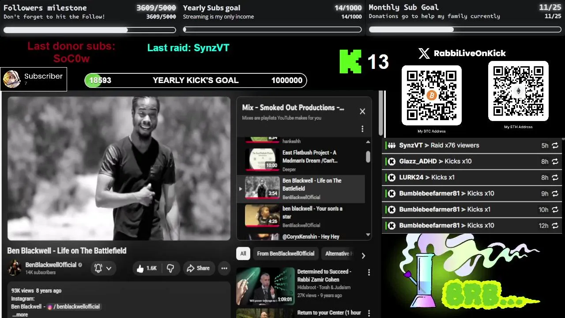Screen dimensions: 565x318
Task: Select Ben Blackwell - Life on The Battlefield playlist row
Action: pyautogui.click(x=301, y=189)
